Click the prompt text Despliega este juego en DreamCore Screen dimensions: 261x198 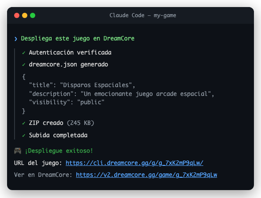(x=78, y=39)
